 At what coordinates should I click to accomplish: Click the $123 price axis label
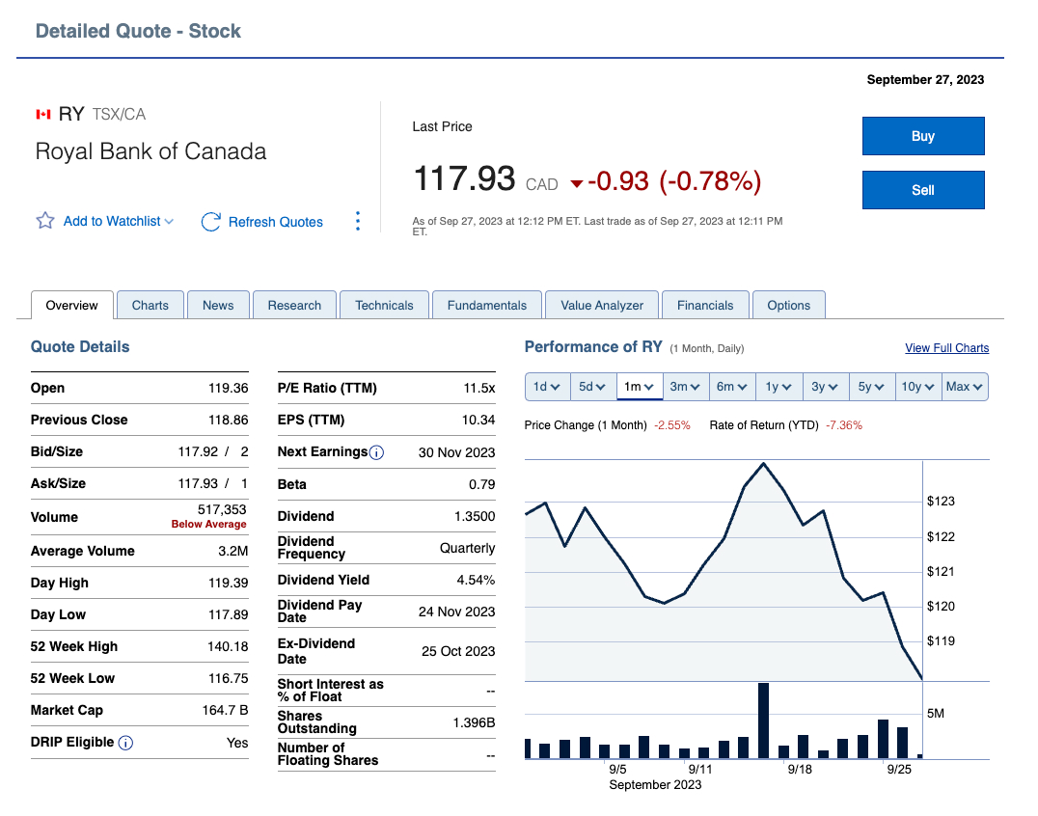[x=941, y=501]
